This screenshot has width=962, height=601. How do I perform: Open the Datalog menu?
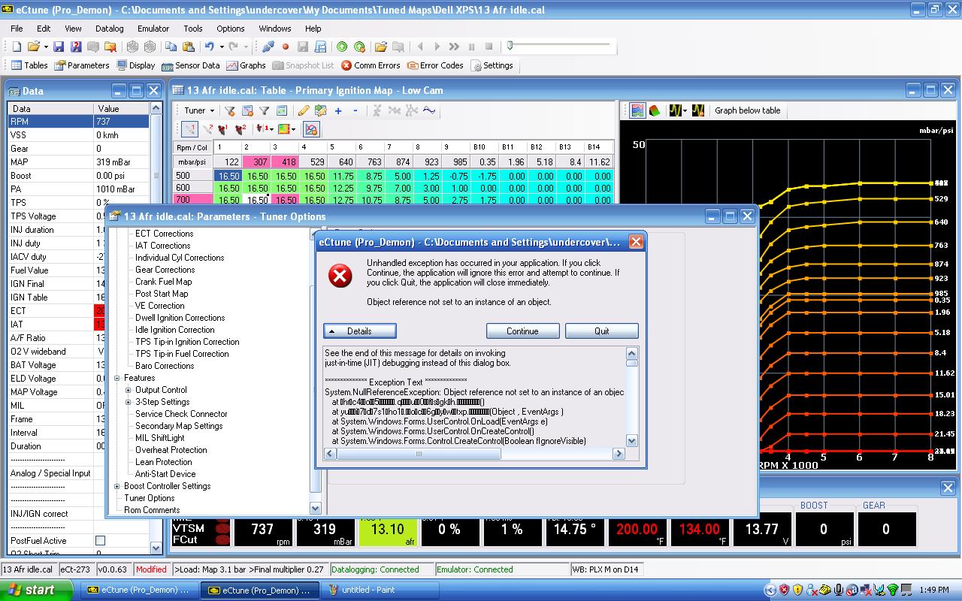click(x=109, y=29)
